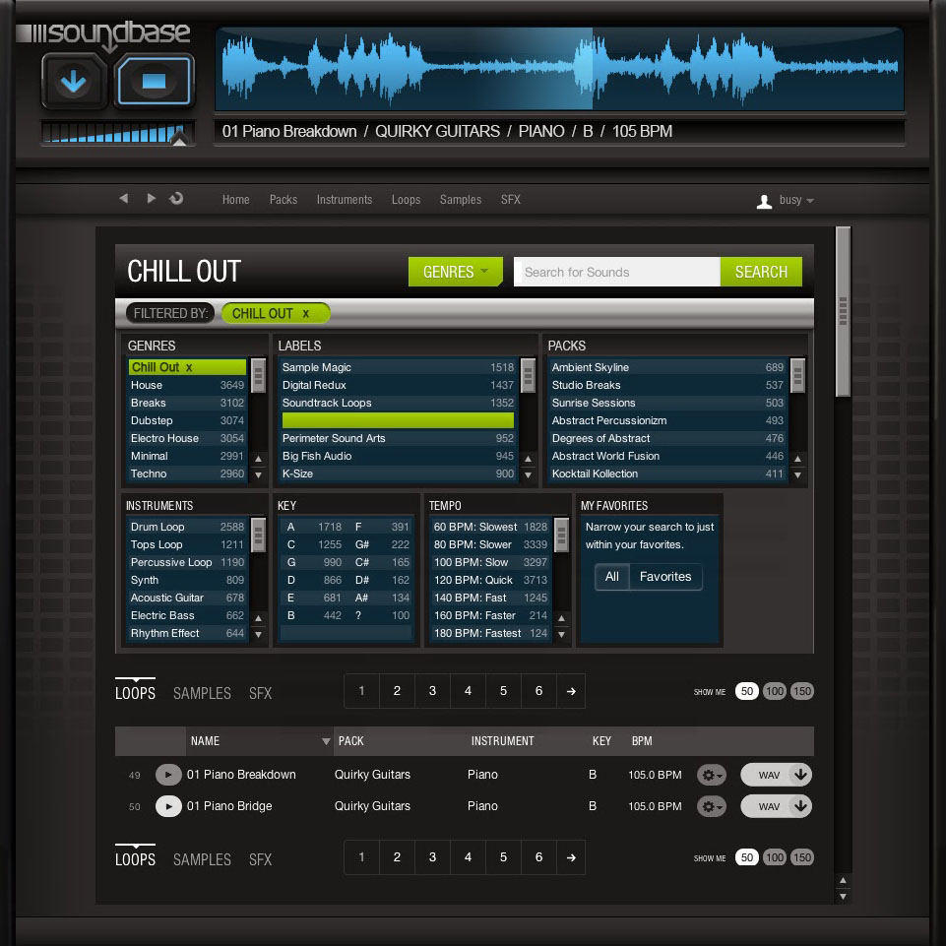Switch to the upper SAMPLES tab
Viewport: 946px width, 946px height.
202,693
